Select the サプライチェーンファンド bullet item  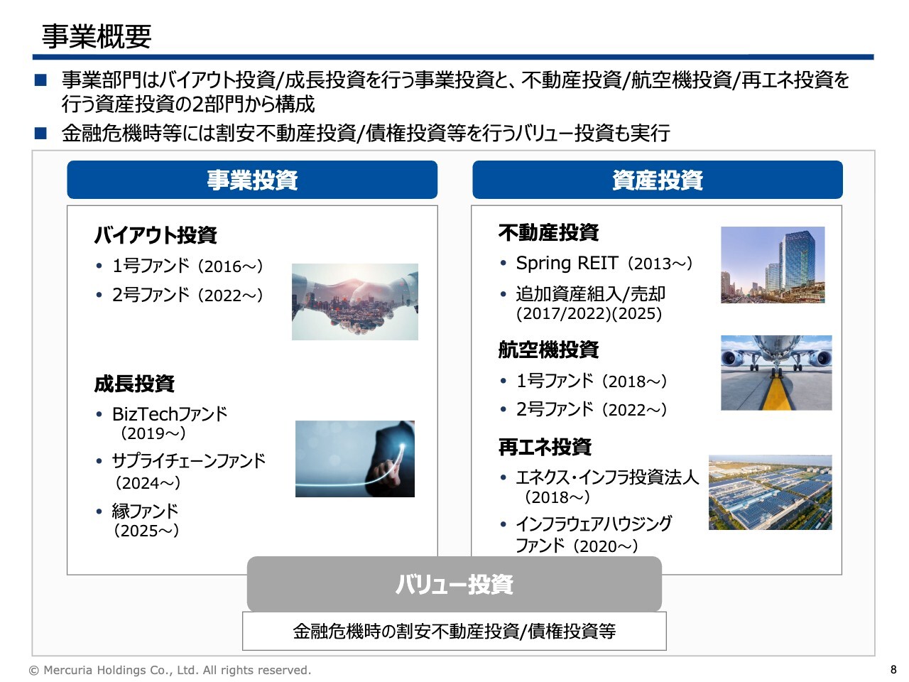188,461
